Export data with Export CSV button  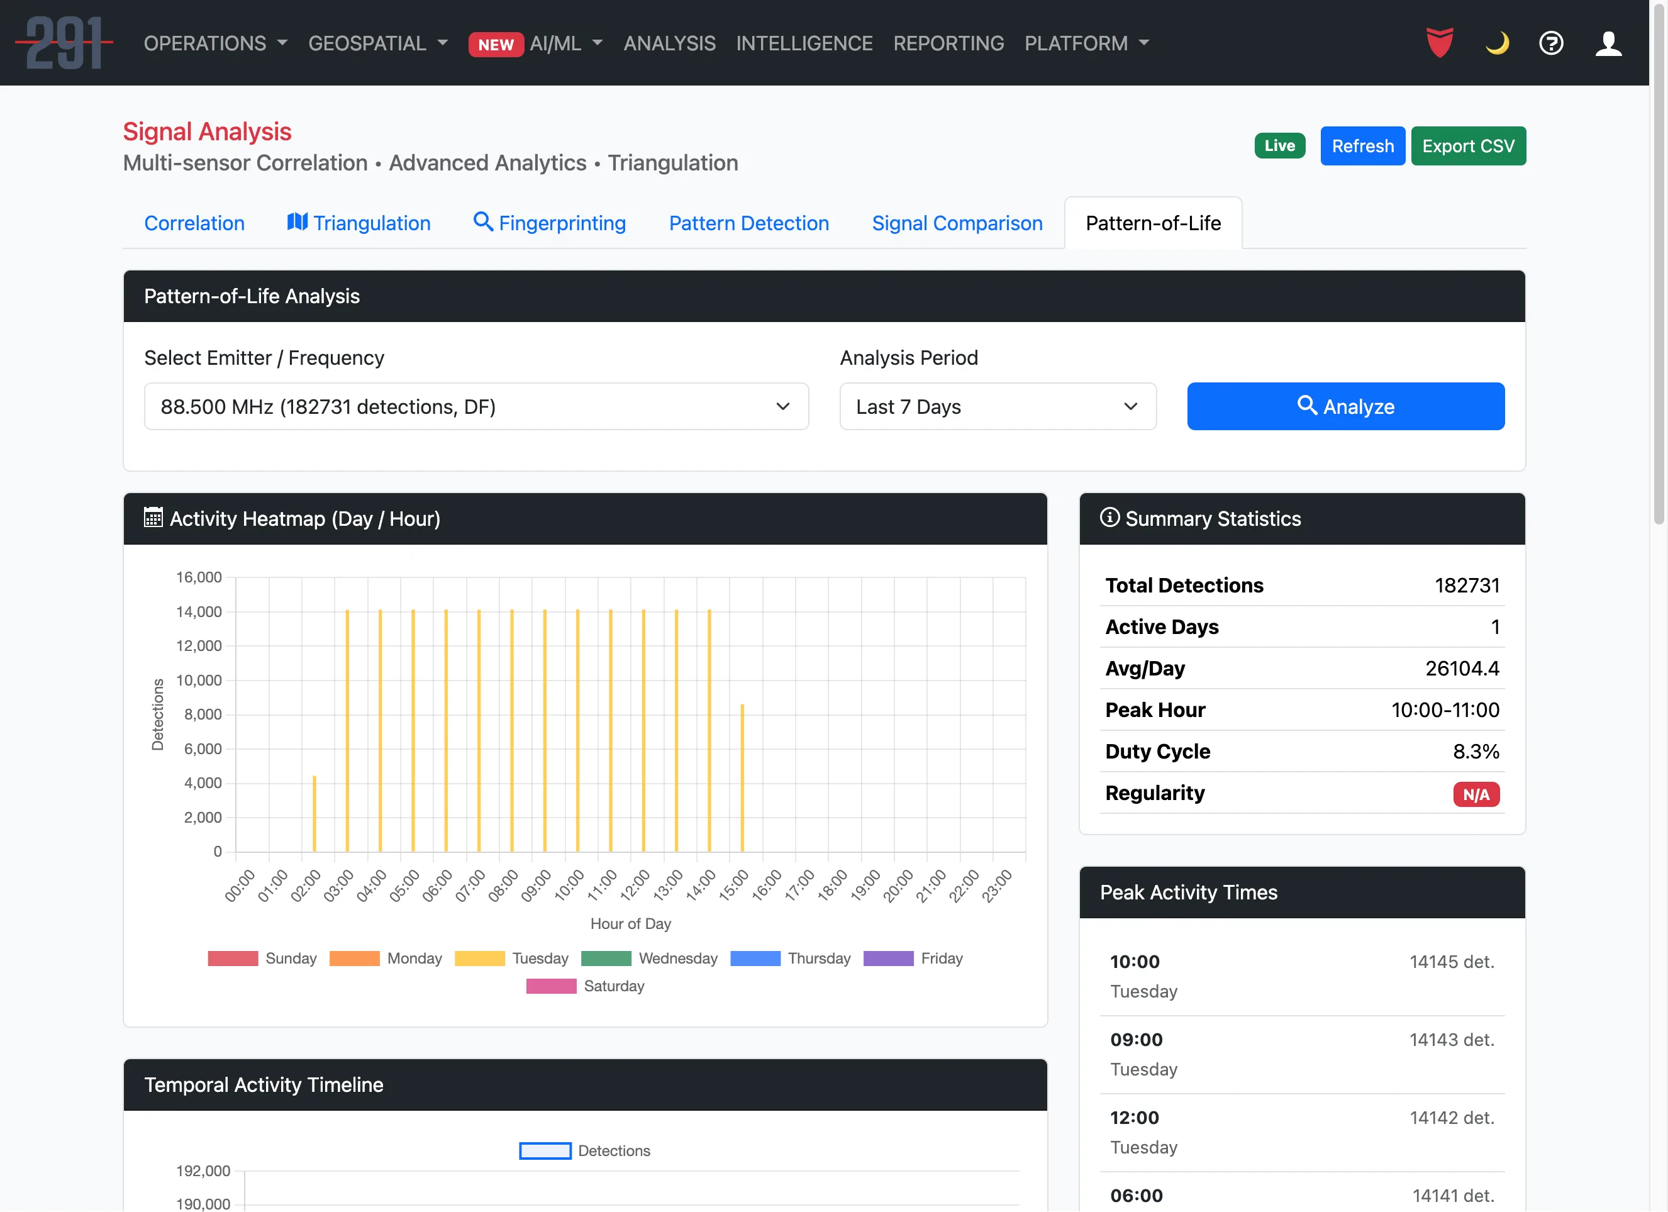point(1468,145)
